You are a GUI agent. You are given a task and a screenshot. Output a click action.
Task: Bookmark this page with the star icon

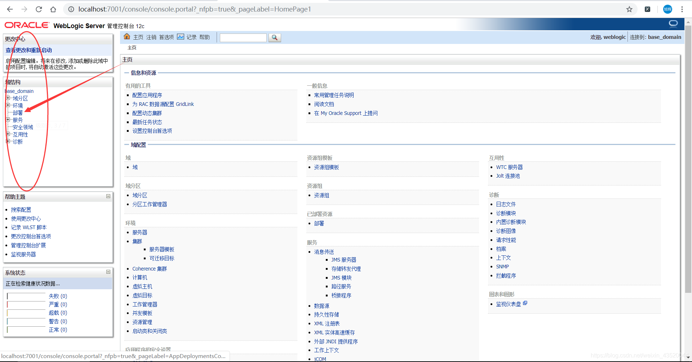[x=629, y=9]
